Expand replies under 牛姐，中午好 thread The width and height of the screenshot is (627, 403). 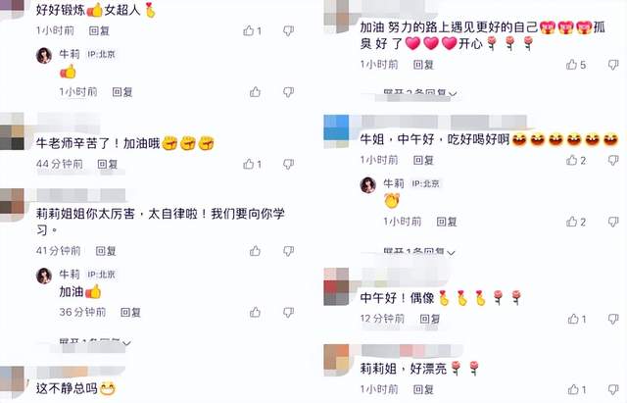[419, 252]
